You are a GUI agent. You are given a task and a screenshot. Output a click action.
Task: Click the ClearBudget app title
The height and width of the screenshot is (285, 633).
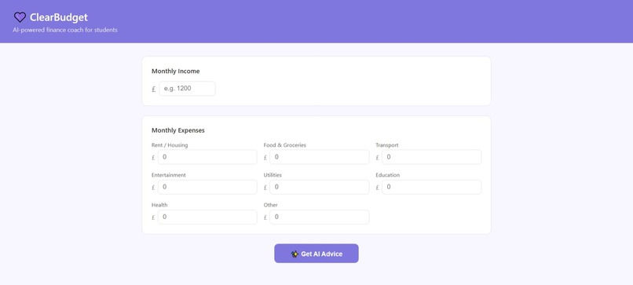coord(59,17)
